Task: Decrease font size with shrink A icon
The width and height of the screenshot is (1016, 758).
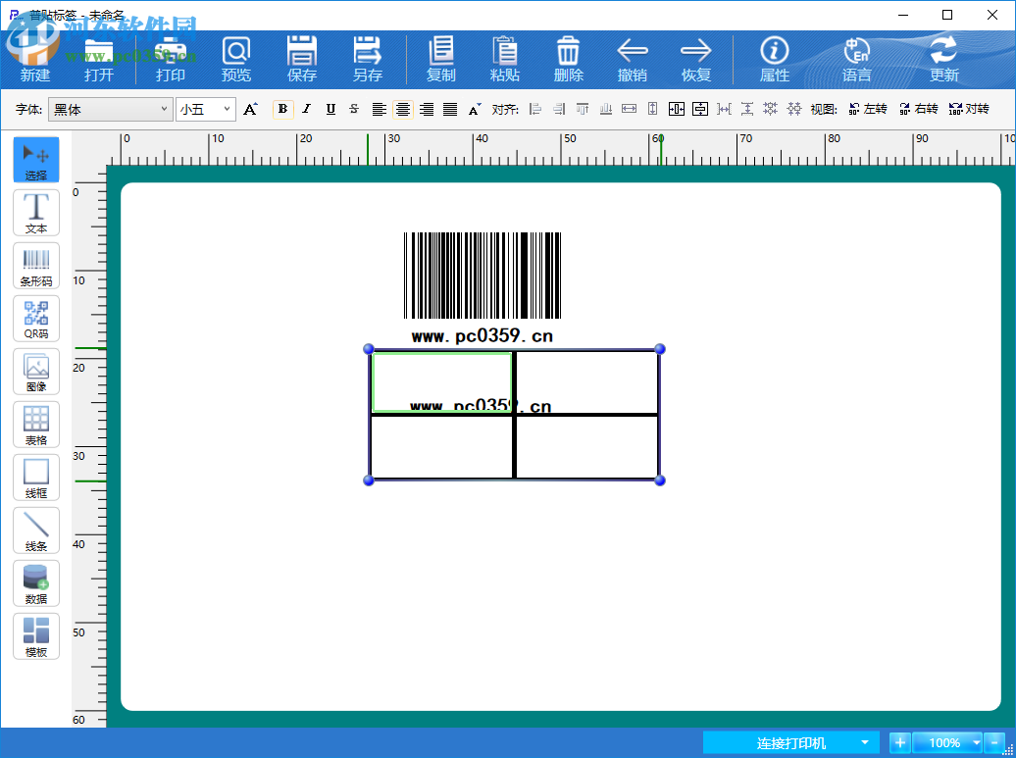Action: [475, 109]
